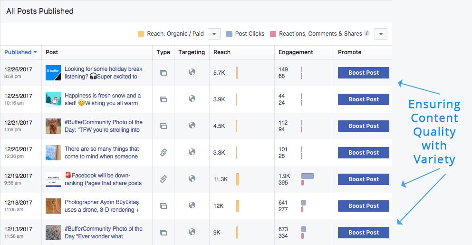Click the Engagement column header
Viewport: 472px width, 245px height.
pos(296,52)
